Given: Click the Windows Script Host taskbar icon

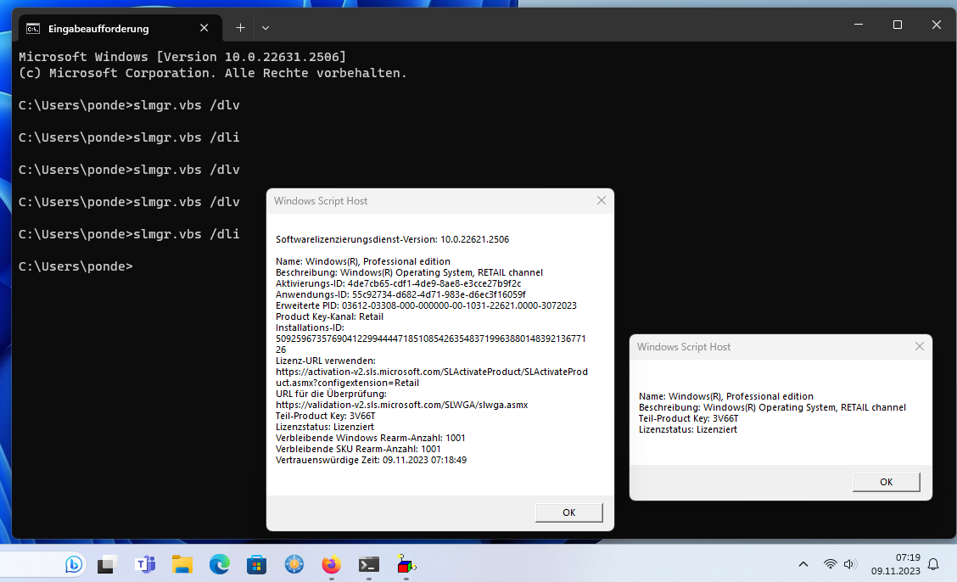Looking at the screenshot, I should [406, 564].
